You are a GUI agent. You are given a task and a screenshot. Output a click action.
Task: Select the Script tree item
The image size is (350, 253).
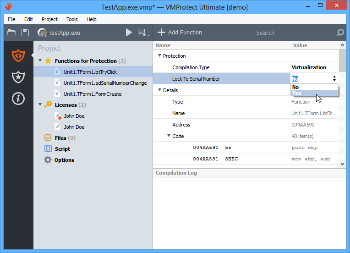coord(62,149)
